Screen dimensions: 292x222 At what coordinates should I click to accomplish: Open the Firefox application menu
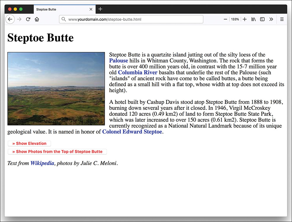tap(282, 19)
